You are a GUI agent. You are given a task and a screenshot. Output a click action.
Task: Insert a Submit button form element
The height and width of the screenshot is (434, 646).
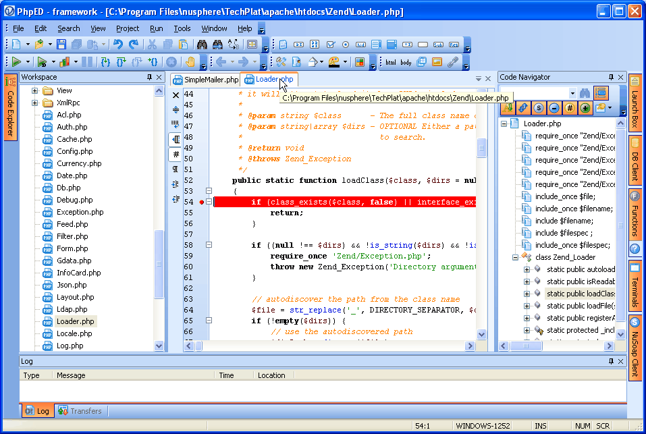pyautogui.click(x=438, y=45)
